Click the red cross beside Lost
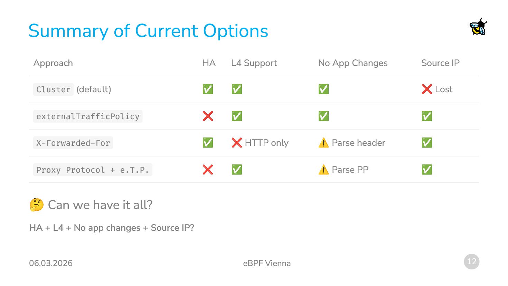The width and height of the screenshot is (508, 286). [427, 89]
